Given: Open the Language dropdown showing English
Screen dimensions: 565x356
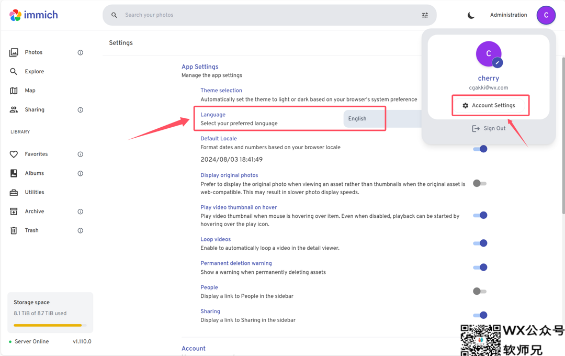Looking at the screenshot, I should (382, 119).
